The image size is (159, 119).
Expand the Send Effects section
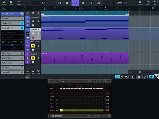[12, 54]
